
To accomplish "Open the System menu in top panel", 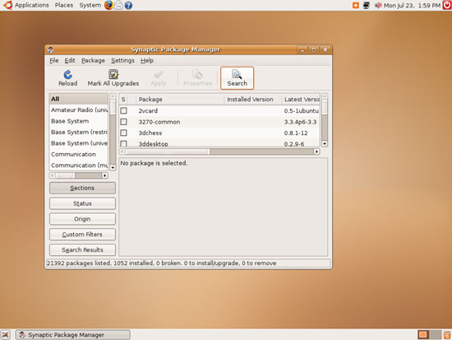I will click(90, 5).
